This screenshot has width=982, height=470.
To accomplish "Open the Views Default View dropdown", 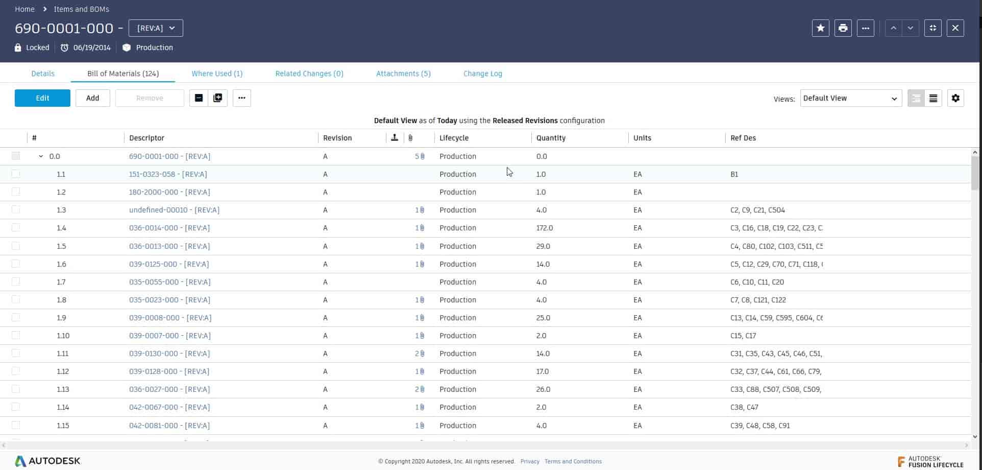I will 851,98.
